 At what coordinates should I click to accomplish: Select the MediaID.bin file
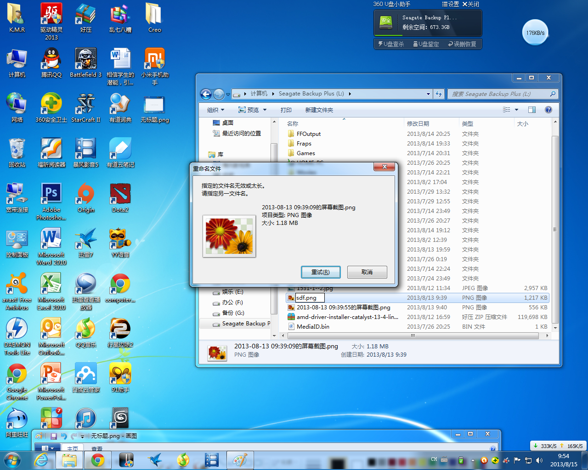coord(313,327)
